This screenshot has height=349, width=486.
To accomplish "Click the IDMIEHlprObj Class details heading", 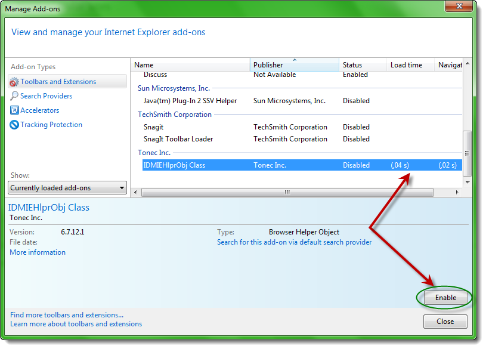I will [49, 208].
